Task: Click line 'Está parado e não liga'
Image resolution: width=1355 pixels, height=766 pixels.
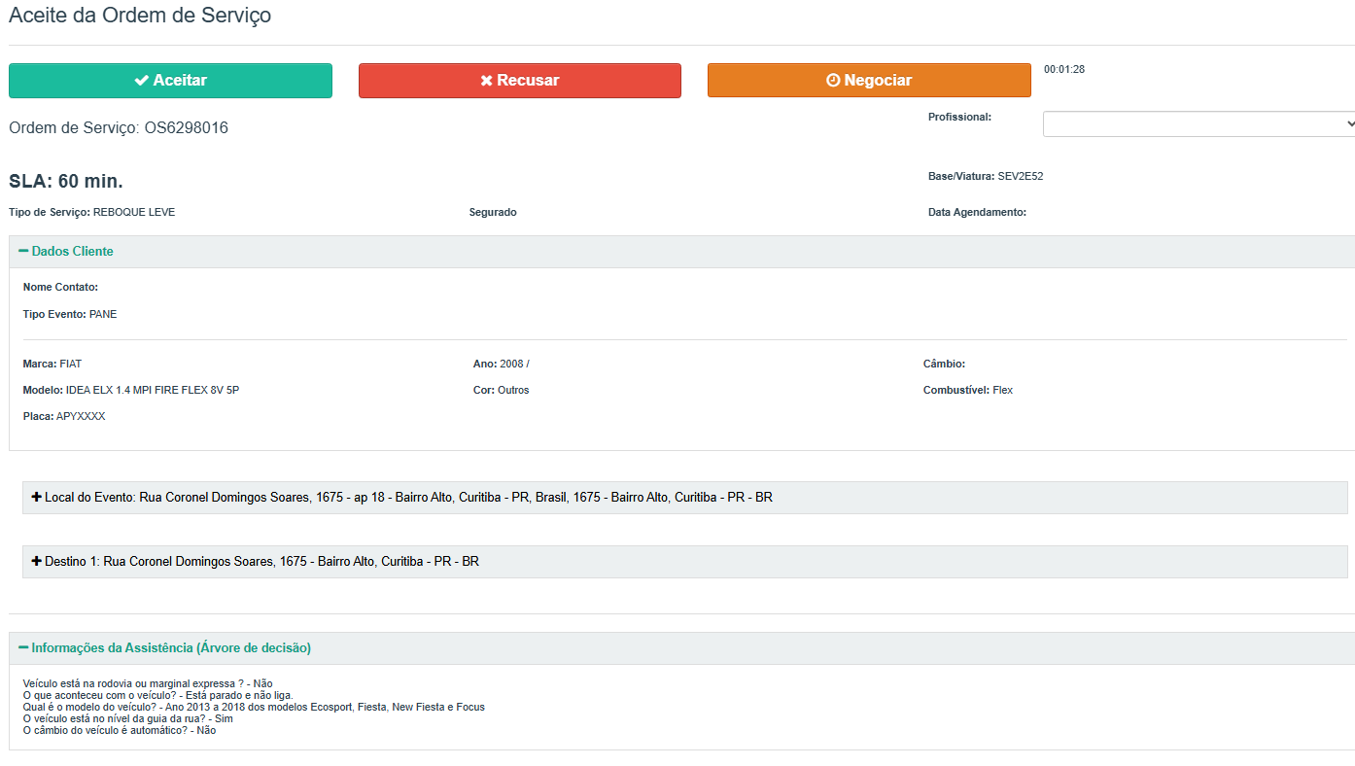Action: 157,695
